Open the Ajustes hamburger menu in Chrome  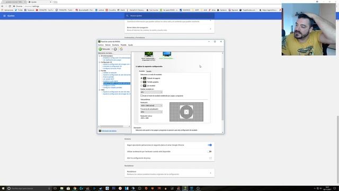click(x=4, y=16)
